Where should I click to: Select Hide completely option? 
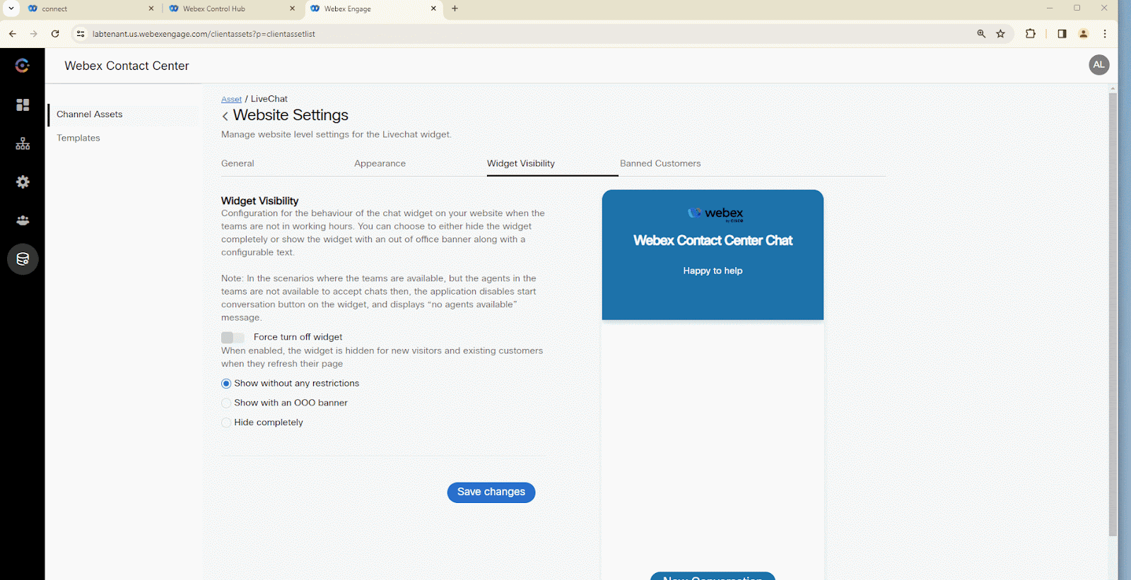226,422
